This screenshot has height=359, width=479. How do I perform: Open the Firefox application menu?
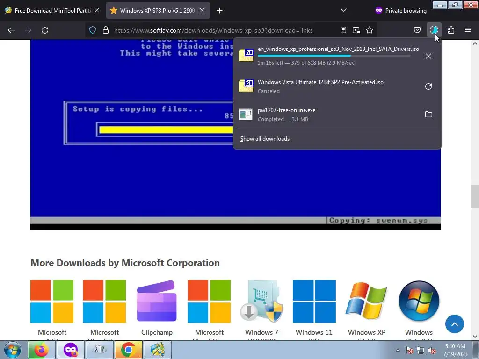(468, 30)
